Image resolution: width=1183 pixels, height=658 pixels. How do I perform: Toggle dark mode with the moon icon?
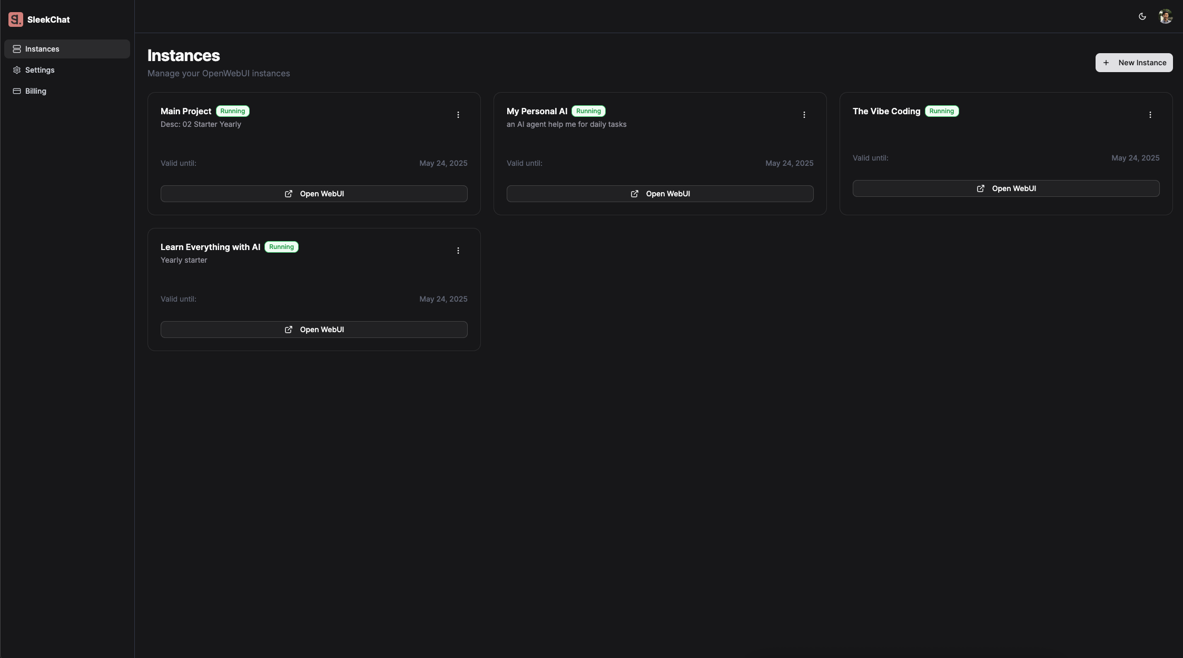(x=1142, y=16)
